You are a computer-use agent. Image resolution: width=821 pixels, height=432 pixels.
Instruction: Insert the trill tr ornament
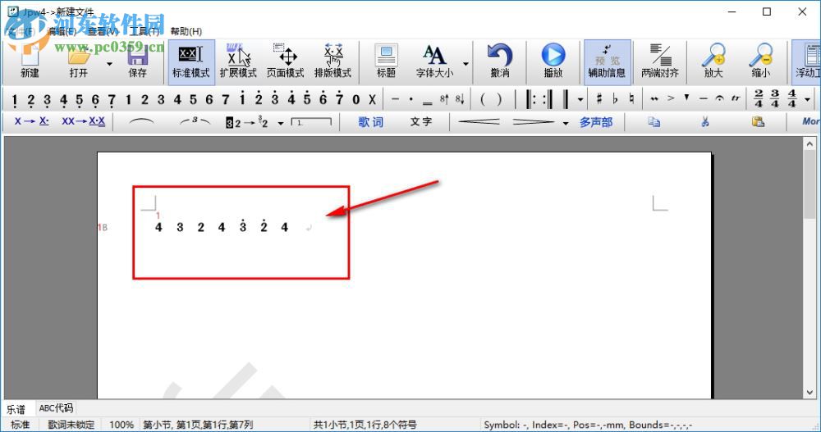[x=736, y=98]
